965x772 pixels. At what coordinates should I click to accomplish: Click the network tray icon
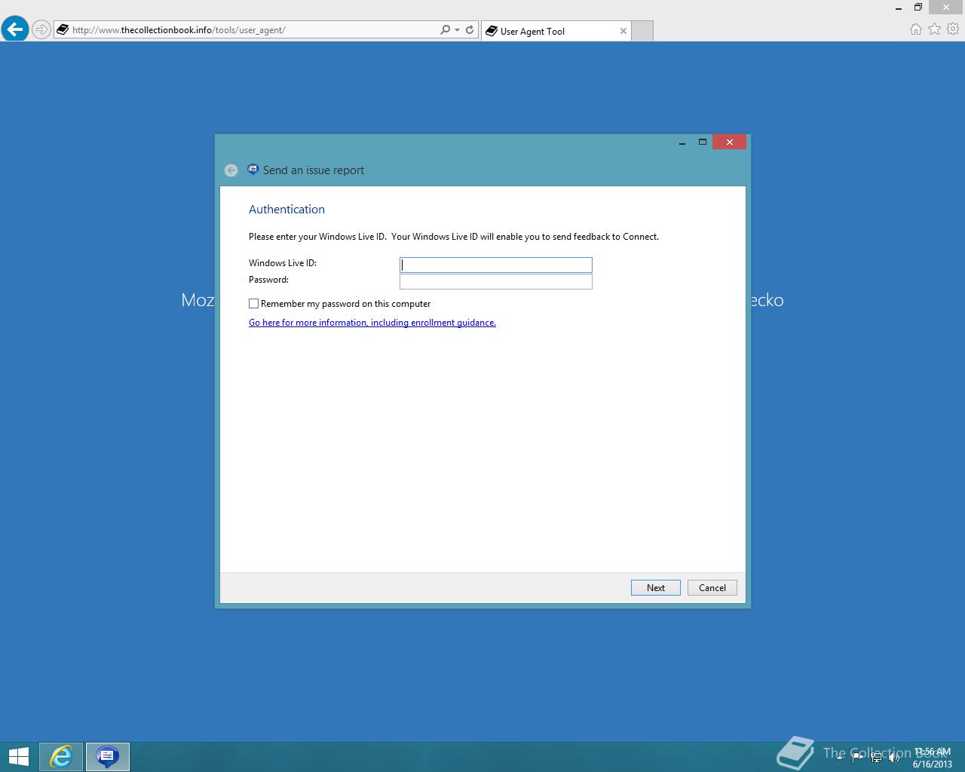coord(876,758)
